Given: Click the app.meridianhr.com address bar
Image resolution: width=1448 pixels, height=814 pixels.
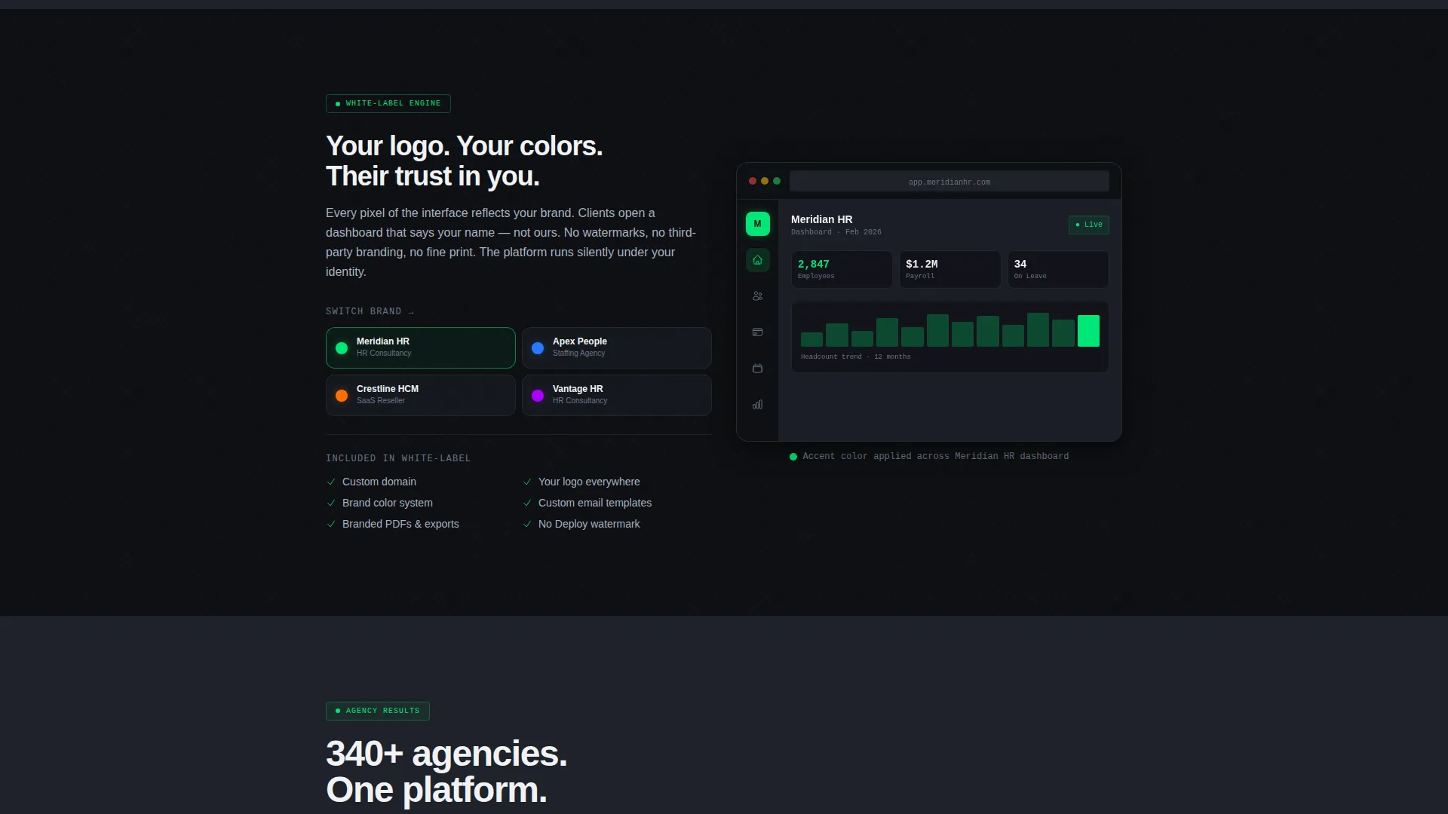Looking at the screenshot, I should click(949, 182).
